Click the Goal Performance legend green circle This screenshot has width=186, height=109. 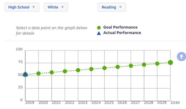(99, 28)
